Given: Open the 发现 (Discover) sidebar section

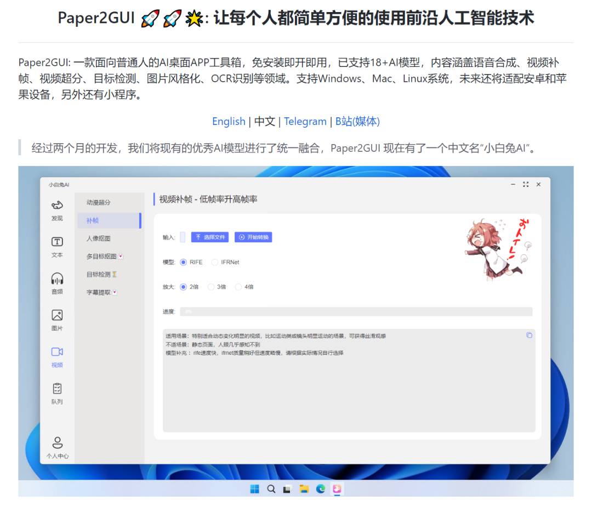Looking at the screenshot, I should (x=57, y=211).
